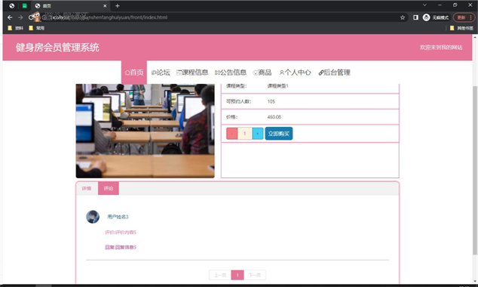Click the user avatar in the comment
The image size is (478, 287).
(93, 217)
